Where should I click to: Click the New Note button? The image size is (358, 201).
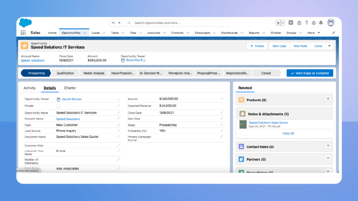point(300,46)
